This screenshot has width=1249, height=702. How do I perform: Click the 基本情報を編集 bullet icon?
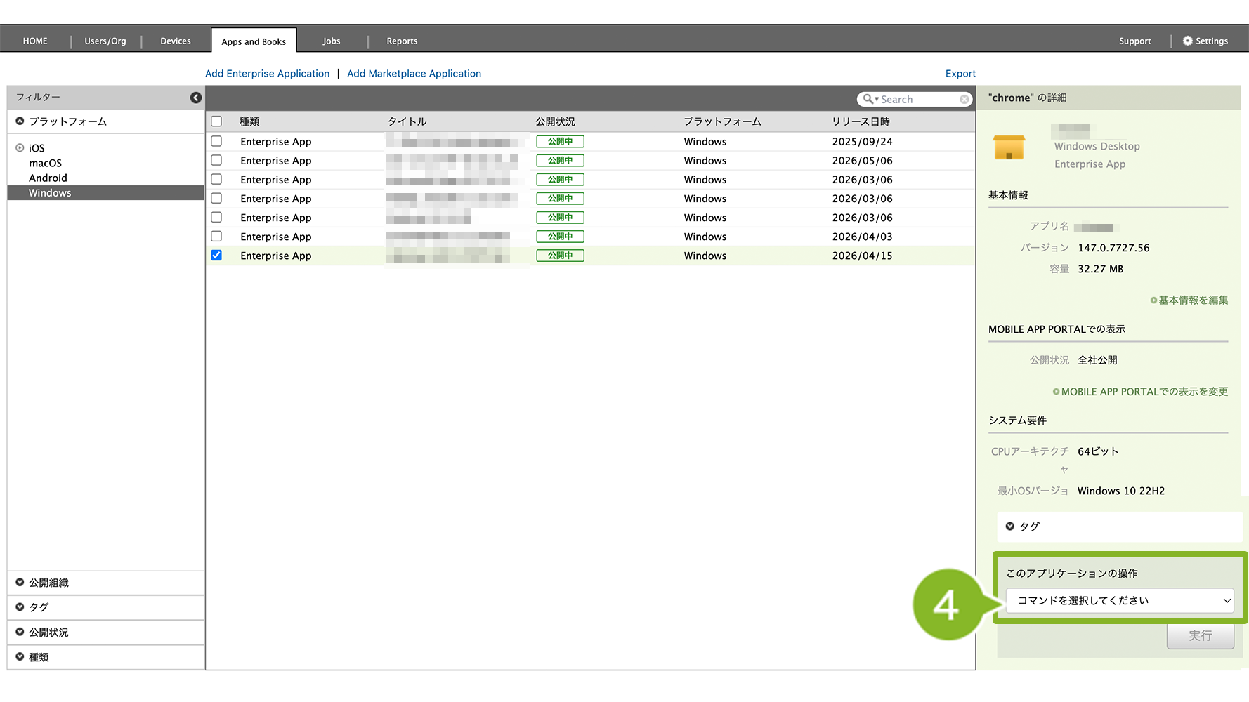[x=1153, y=300]
